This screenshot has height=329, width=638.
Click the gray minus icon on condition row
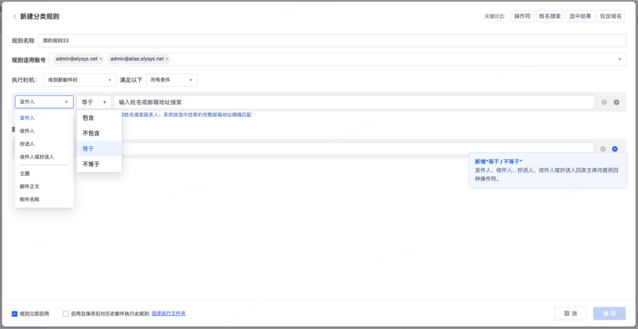[604, 102]
